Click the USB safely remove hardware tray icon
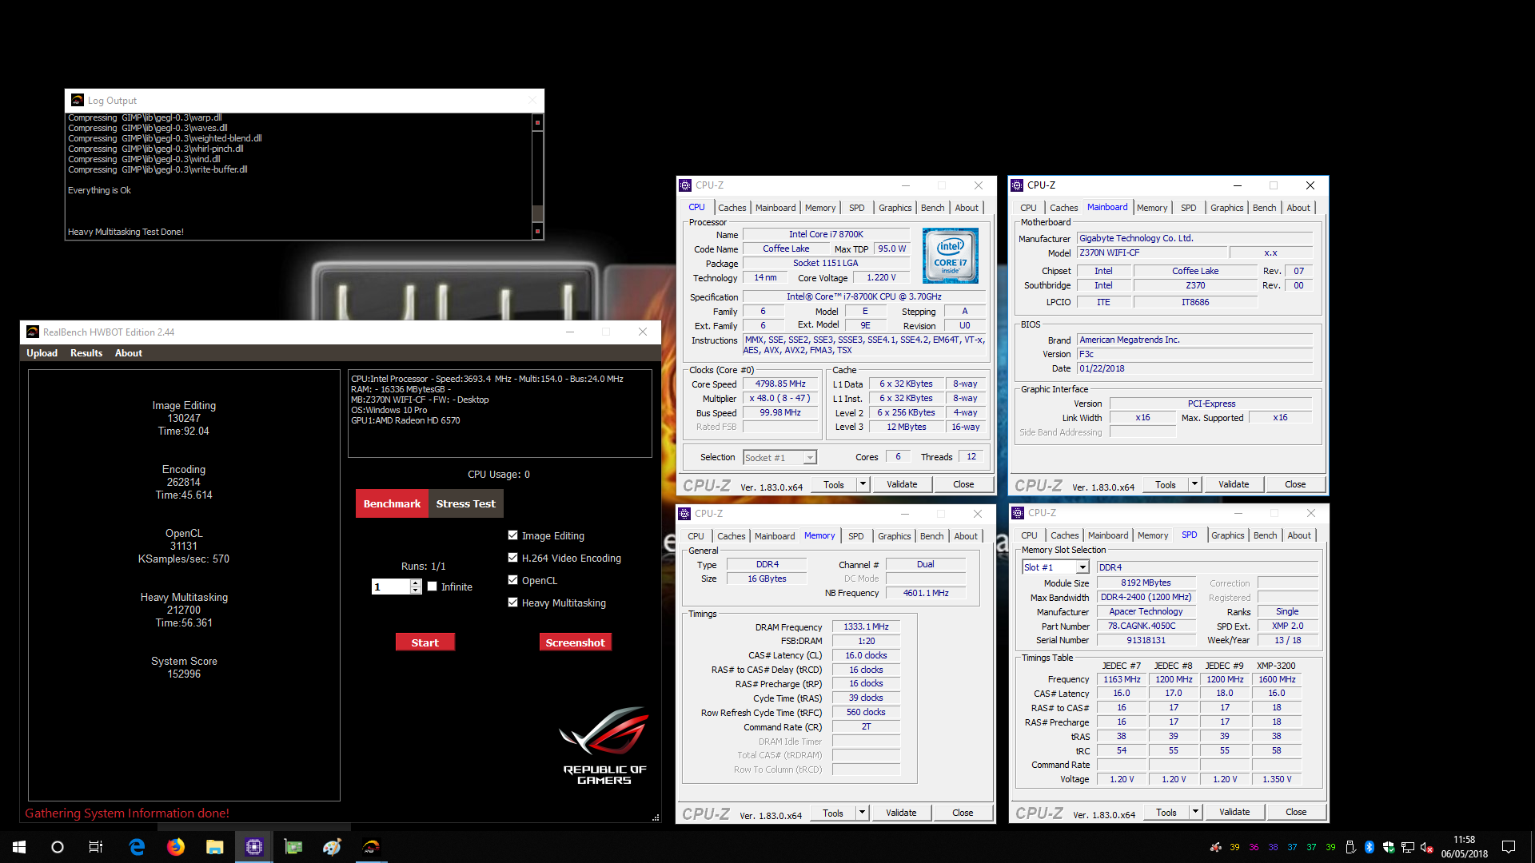This screenshot has height=863, width=1535. point(1350,847)
